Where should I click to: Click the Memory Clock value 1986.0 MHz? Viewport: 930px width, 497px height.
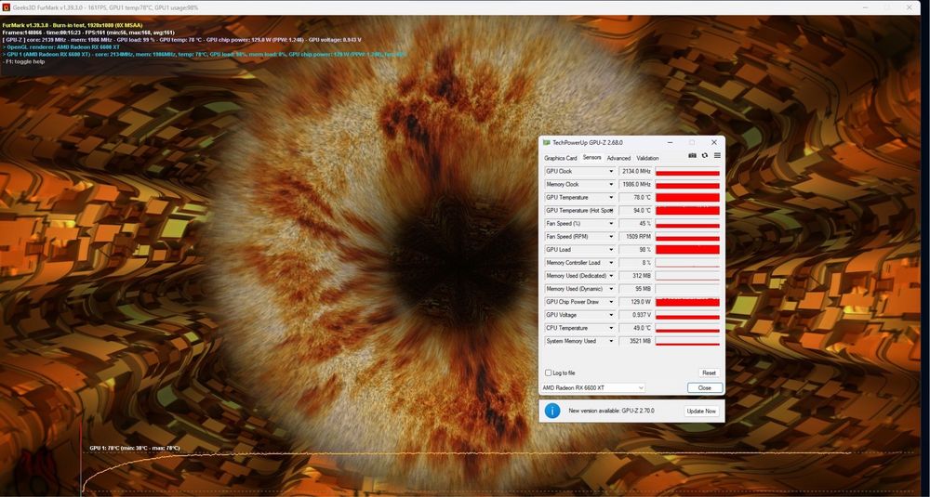click(636, 184)
